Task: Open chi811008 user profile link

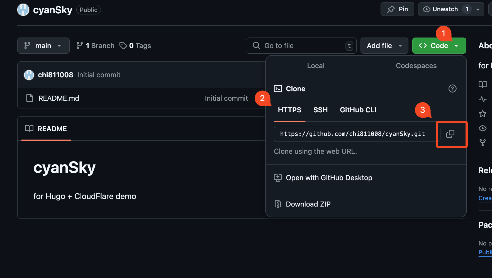Action: click(x=55, y=75)
